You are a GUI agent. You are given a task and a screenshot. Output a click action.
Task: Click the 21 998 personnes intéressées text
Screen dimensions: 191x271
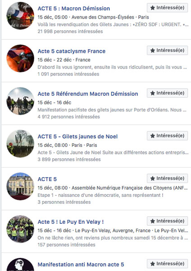70,32
